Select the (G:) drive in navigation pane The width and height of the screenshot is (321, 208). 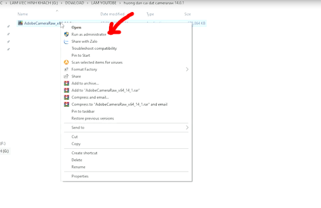tap(5, 151)
